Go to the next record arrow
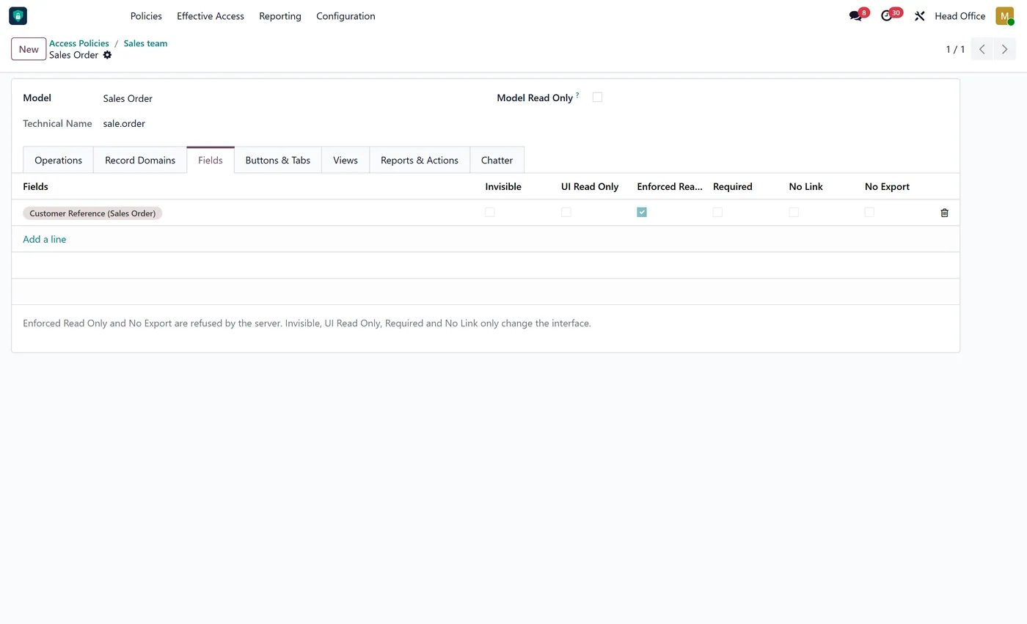 coord(1004,49)
